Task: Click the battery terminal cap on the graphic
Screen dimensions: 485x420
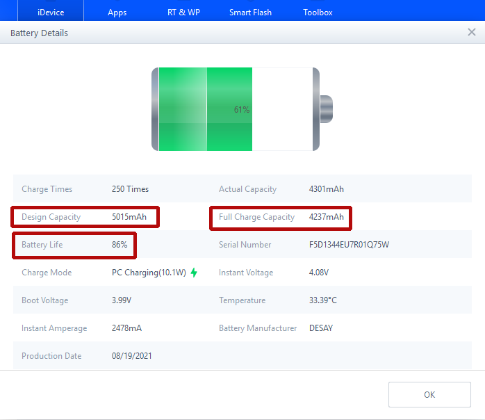Action: [x=326, y=109]
